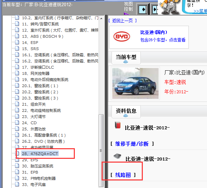Click 比亚迪-速锐-2012- title above 线路图
The width and height of the screenshot is (207, 188).
coord(148,159)
